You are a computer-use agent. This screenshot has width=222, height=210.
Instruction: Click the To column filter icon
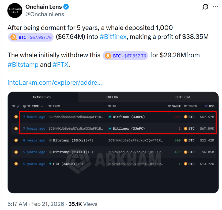[x=110, y=106]
